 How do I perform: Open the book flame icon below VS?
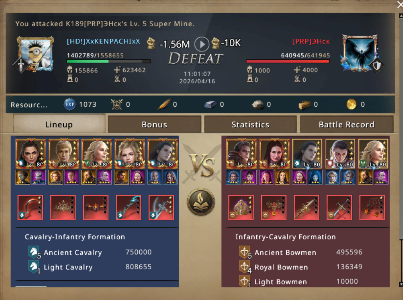201,202
